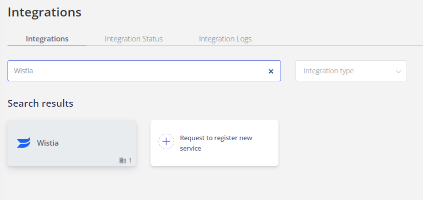This screenshot has height=200, width=423.
Task: Click the count 1 beside building icon
Action: tap(130, 161)
